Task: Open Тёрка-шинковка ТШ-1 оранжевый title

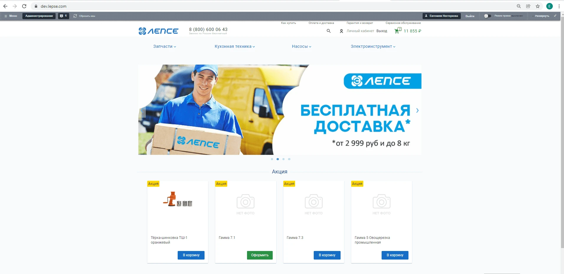Action: pos(169,240)
